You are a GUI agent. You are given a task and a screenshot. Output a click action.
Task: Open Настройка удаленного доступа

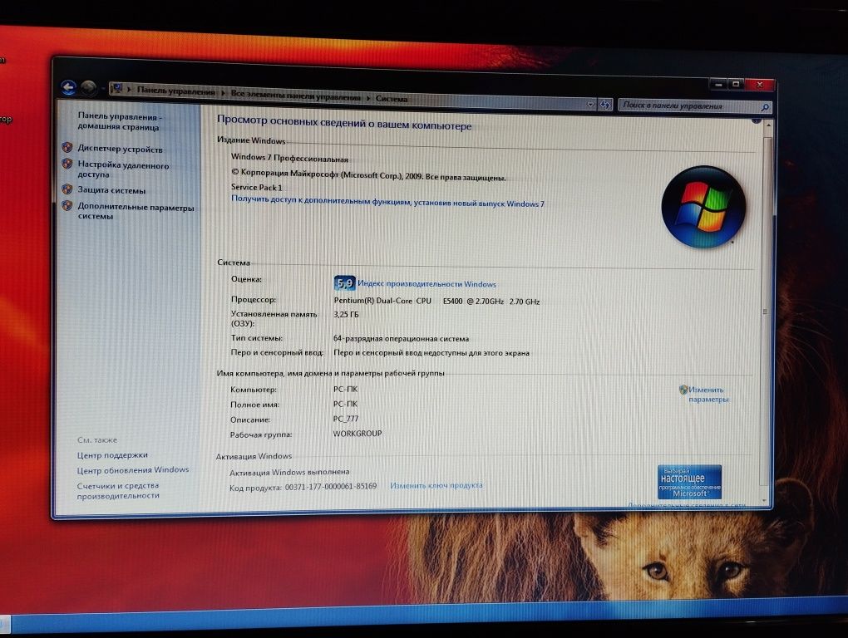pos(123,169)
